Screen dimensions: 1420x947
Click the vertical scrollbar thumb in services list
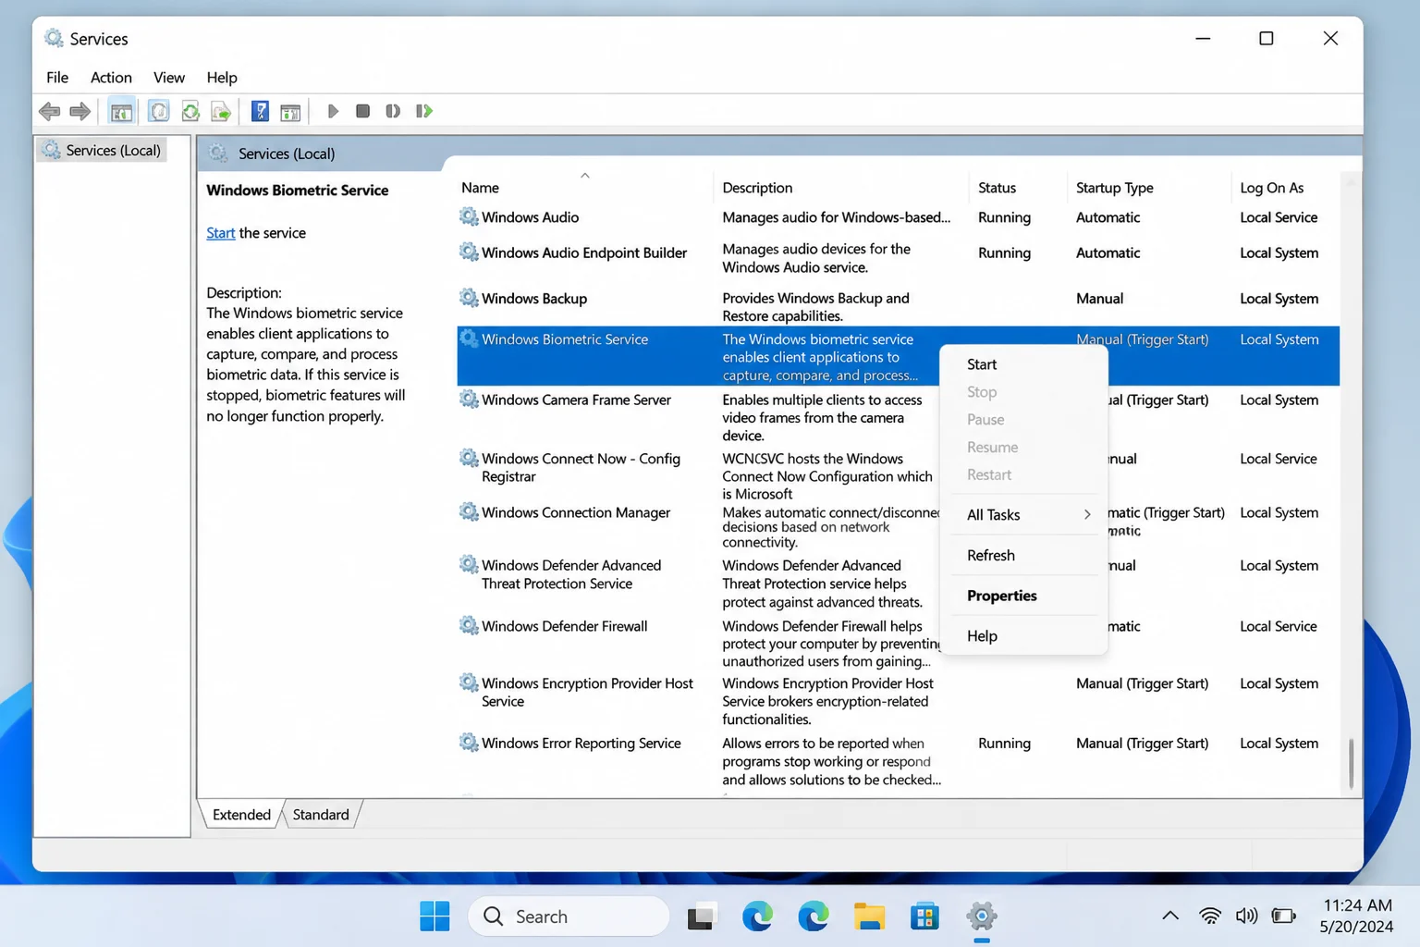pos(1351,764)
